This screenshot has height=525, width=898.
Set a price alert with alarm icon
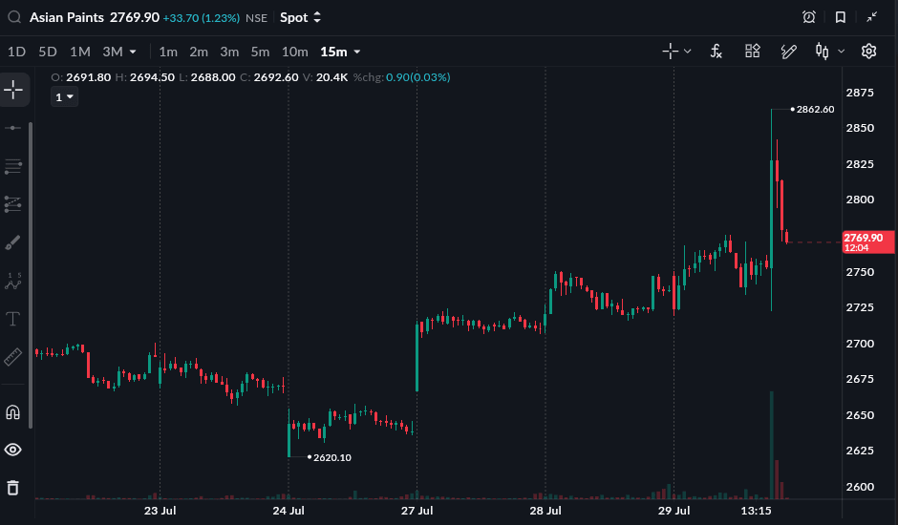tap(808, 17)
